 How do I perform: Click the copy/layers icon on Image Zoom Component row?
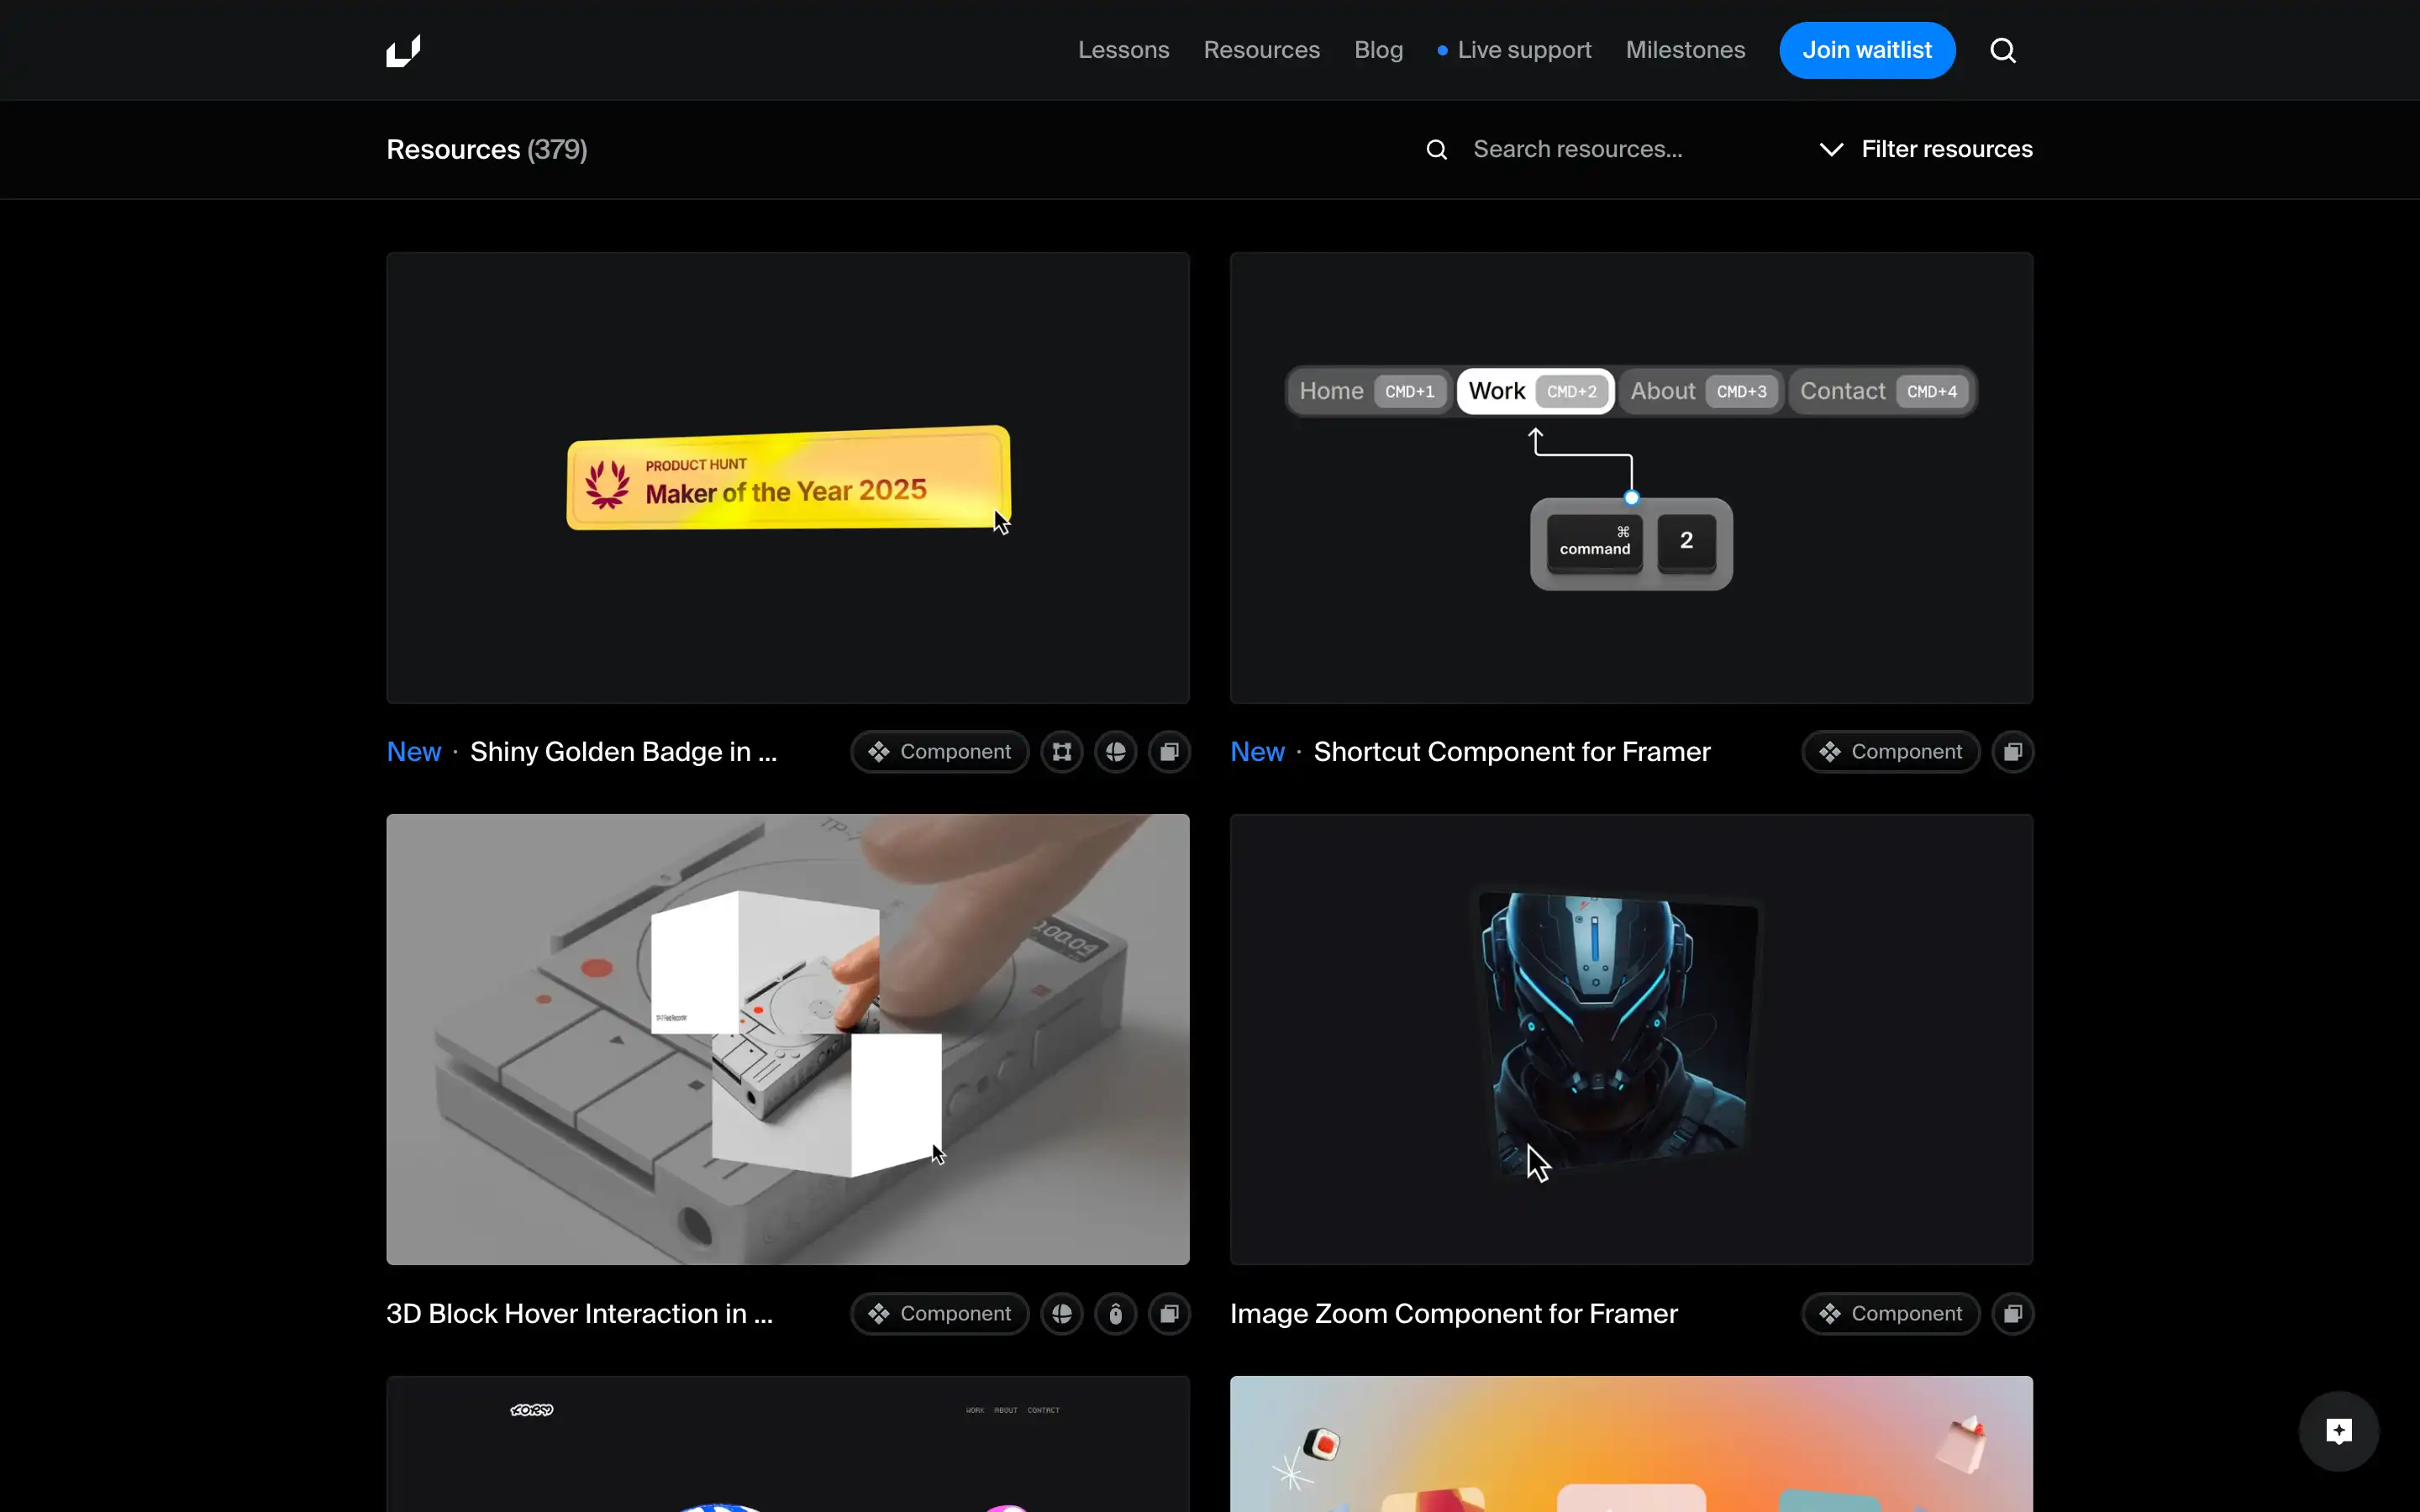[2013, 1314]
